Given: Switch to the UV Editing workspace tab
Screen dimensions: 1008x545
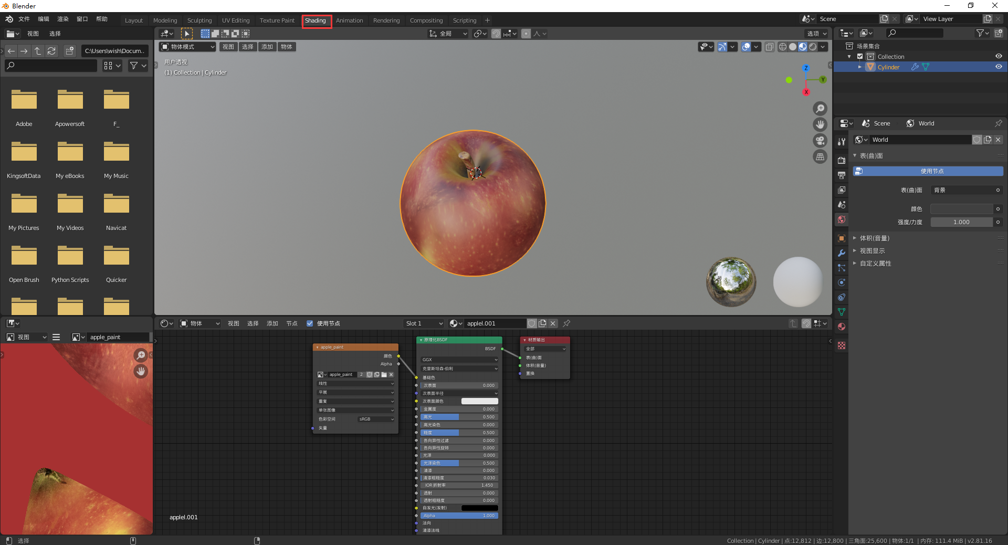Looking at the screenshot, I should click(x=236, y=20).
